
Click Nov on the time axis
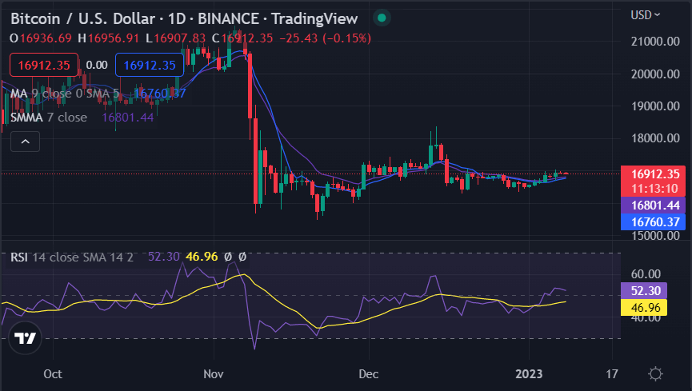214,373
